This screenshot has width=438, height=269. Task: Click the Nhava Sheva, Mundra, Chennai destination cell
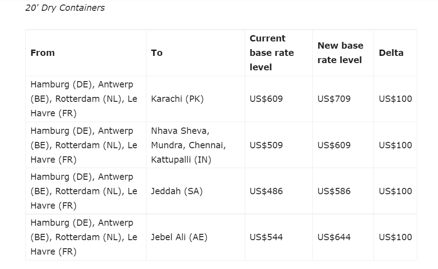coord(188,145)
